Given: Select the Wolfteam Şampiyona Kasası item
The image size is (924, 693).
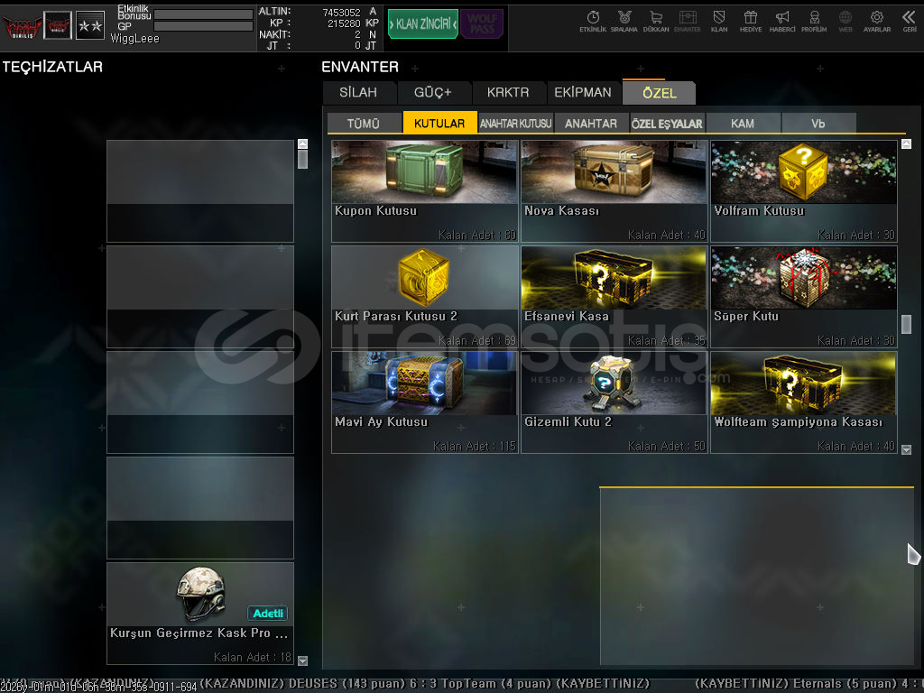Looking at the screenshot, I should [804, 402].
